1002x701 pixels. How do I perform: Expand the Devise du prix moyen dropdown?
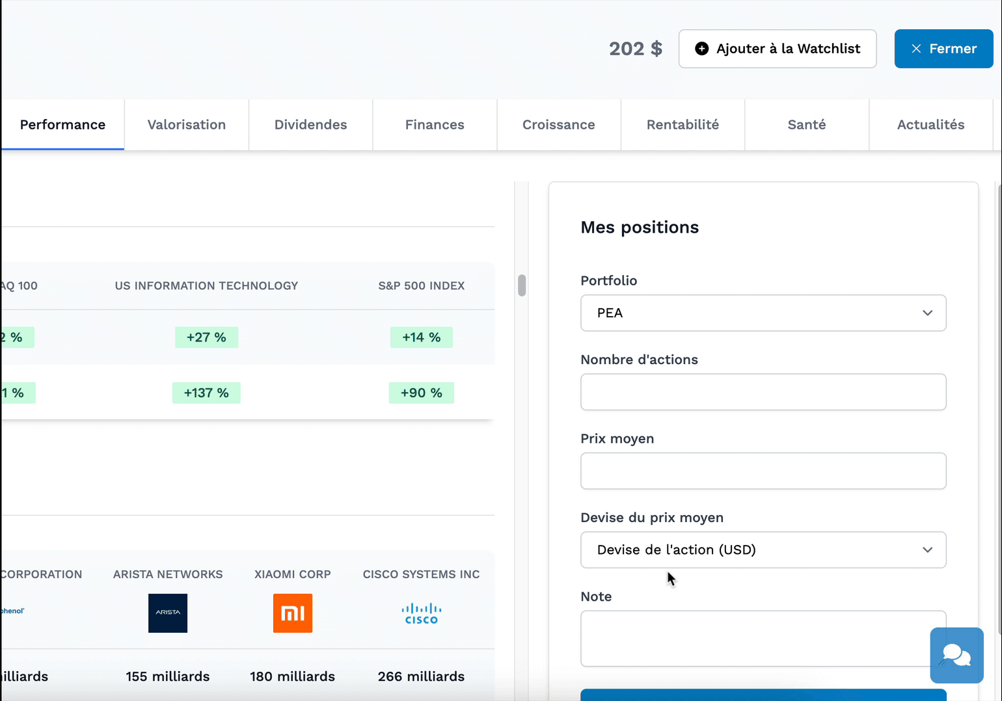(763, 549)
